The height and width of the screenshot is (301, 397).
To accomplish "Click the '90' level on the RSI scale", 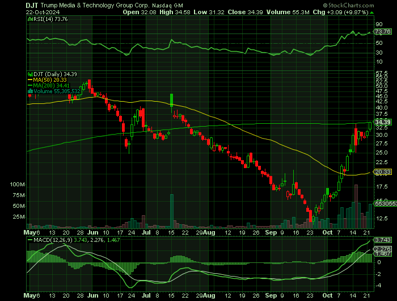I will 379,24.
